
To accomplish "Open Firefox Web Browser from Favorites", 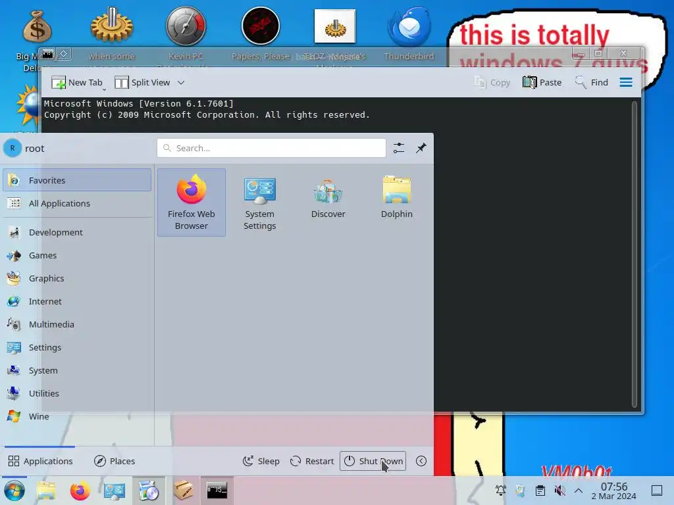I will pyautogui.click(x=192, y=203).
